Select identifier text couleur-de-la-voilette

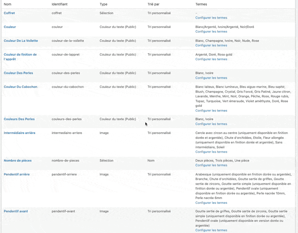68,41
